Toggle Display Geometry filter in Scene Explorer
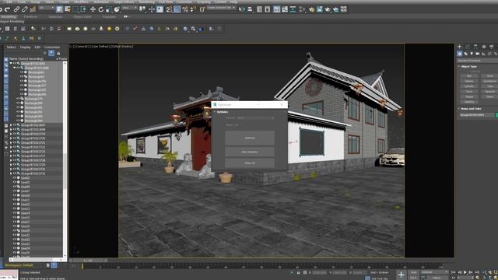The image size is (498, 280). 6,59
